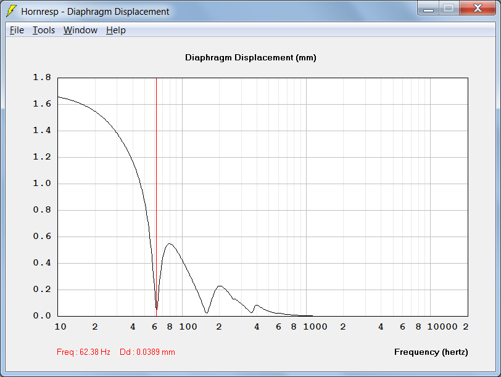
Task: Click the 0.0 label on displacement axis
Action: (x=42, y=316)
